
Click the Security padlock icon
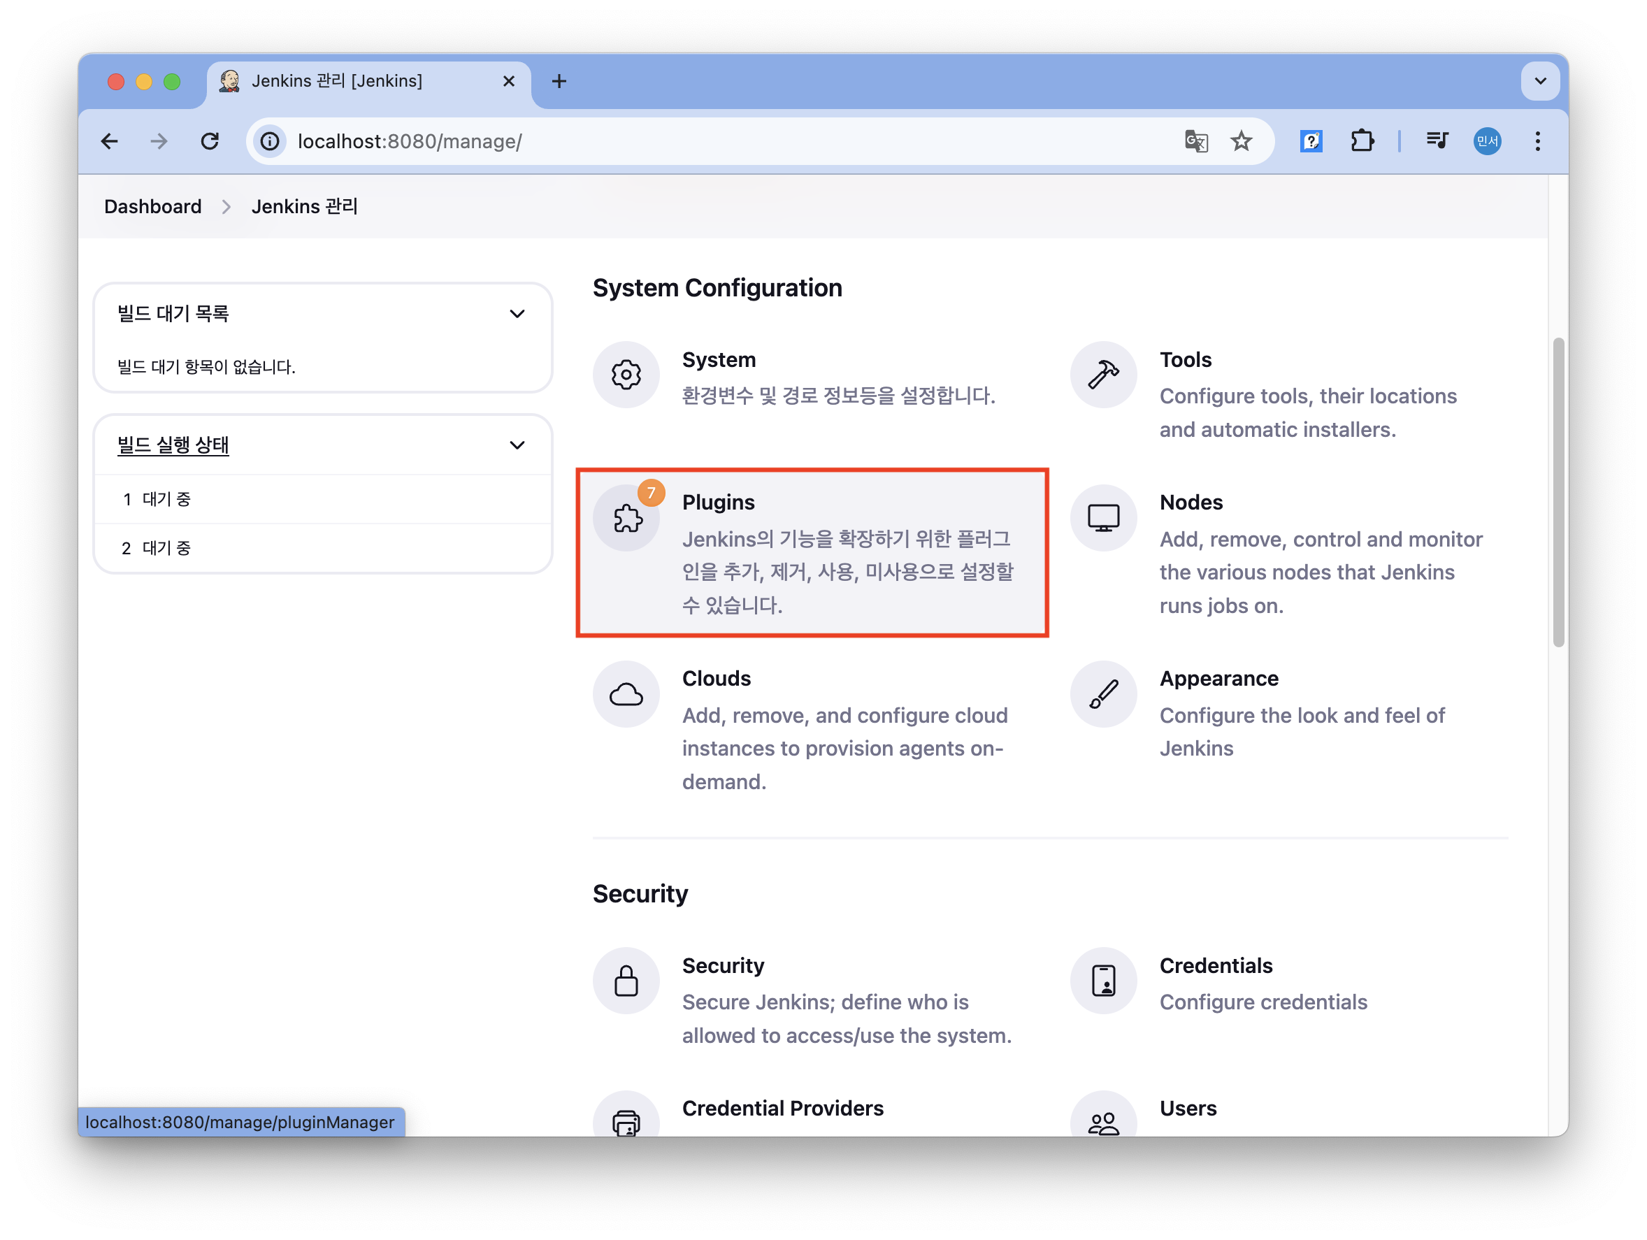(626, 980)
